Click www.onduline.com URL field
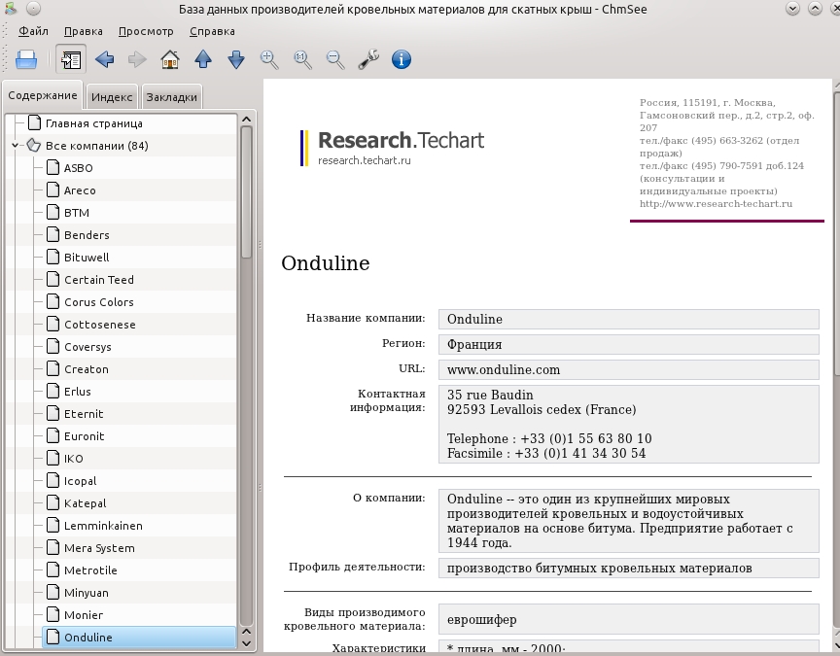Image resolution: width=840 pixels, height=656 pixels. click(628, 369)
